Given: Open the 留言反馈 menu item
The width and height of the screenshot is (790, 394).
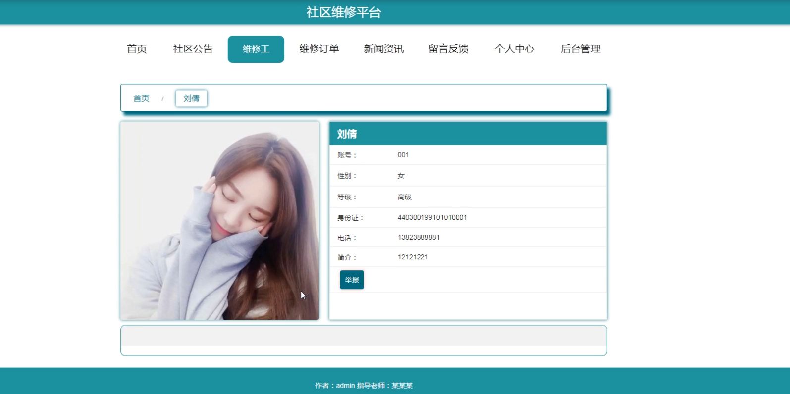Looking at the screenshot, I should pyautogui.click(x=448, y=49).
